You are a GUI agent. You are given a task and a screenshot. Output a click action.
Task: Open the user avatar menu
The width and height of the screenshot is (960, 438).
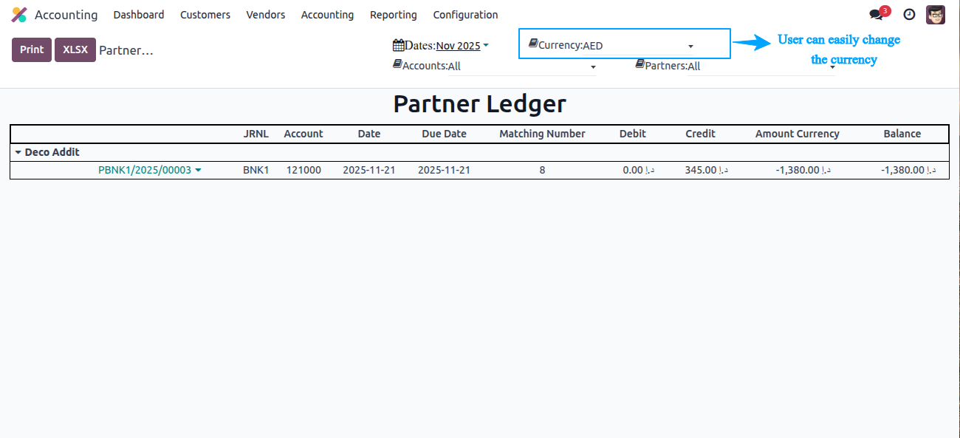(936, 15)
